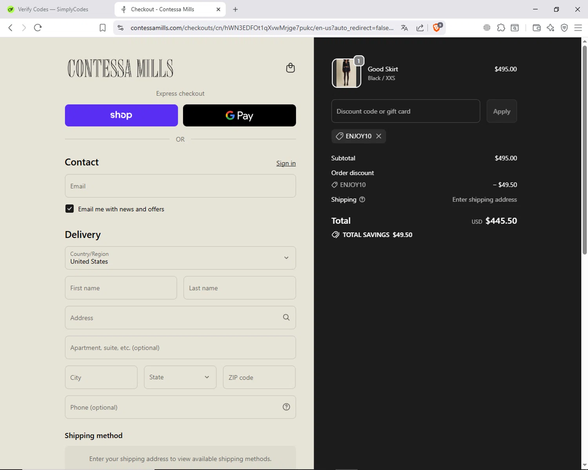Click the Sign in link
588x470 pixels.
point(286,163)
